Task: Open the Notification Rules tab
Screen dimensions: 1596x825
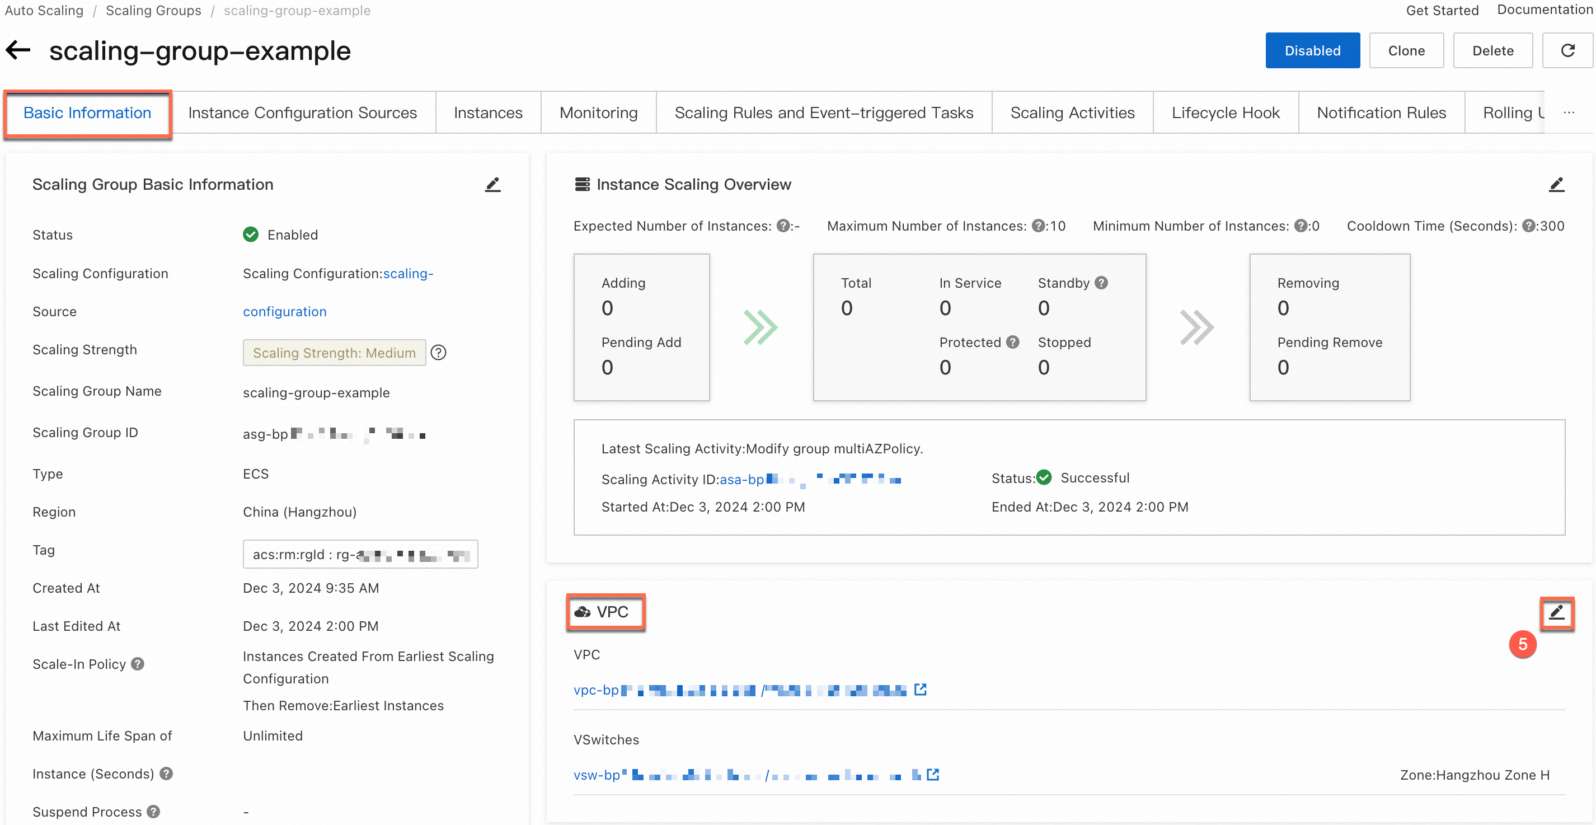Action: click(x=1381, y=113)
